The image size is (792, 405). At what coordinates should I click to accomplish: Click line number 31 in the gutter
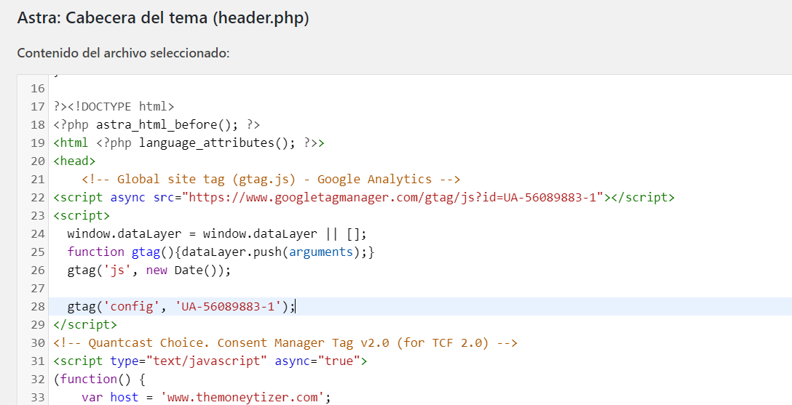pyautogui.click(x=38, y=361)
